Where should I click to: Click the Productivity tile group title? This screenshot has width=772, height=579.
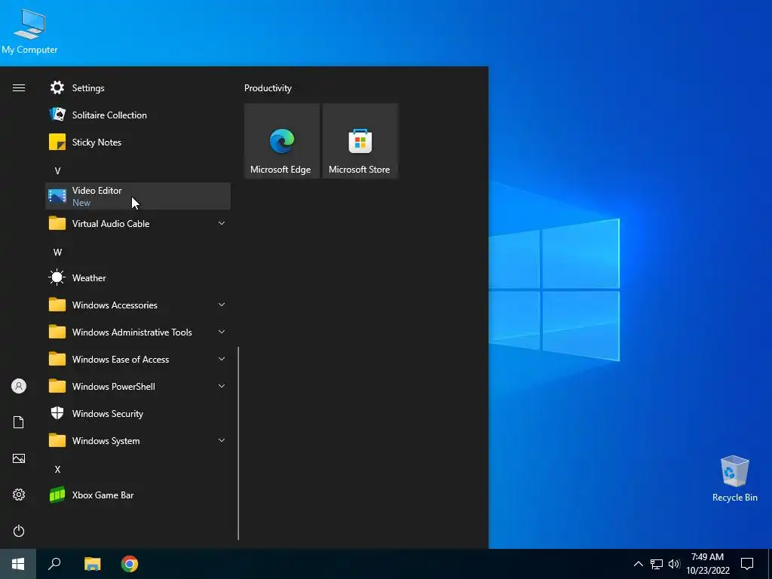(x=268, y=88)
